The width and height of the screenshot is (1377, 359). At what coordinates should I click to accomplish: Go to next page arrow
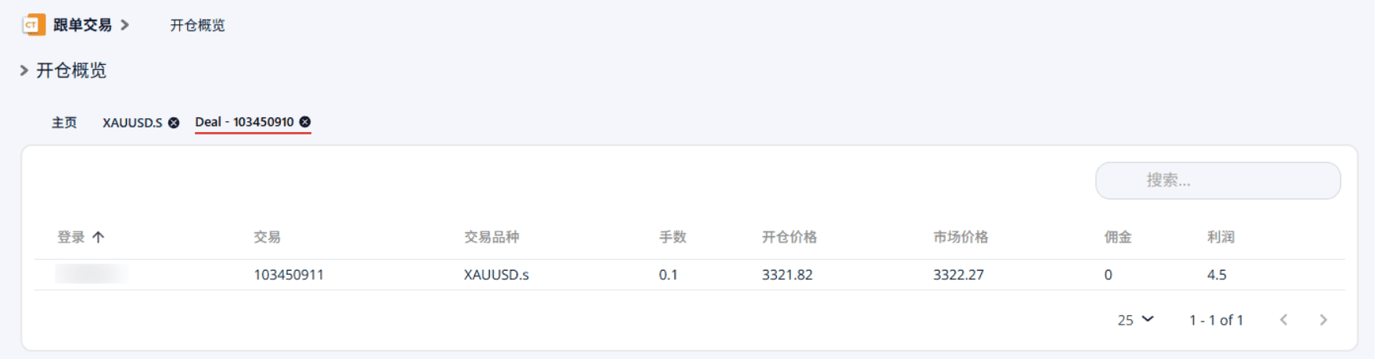click(x=1323, y=320)
